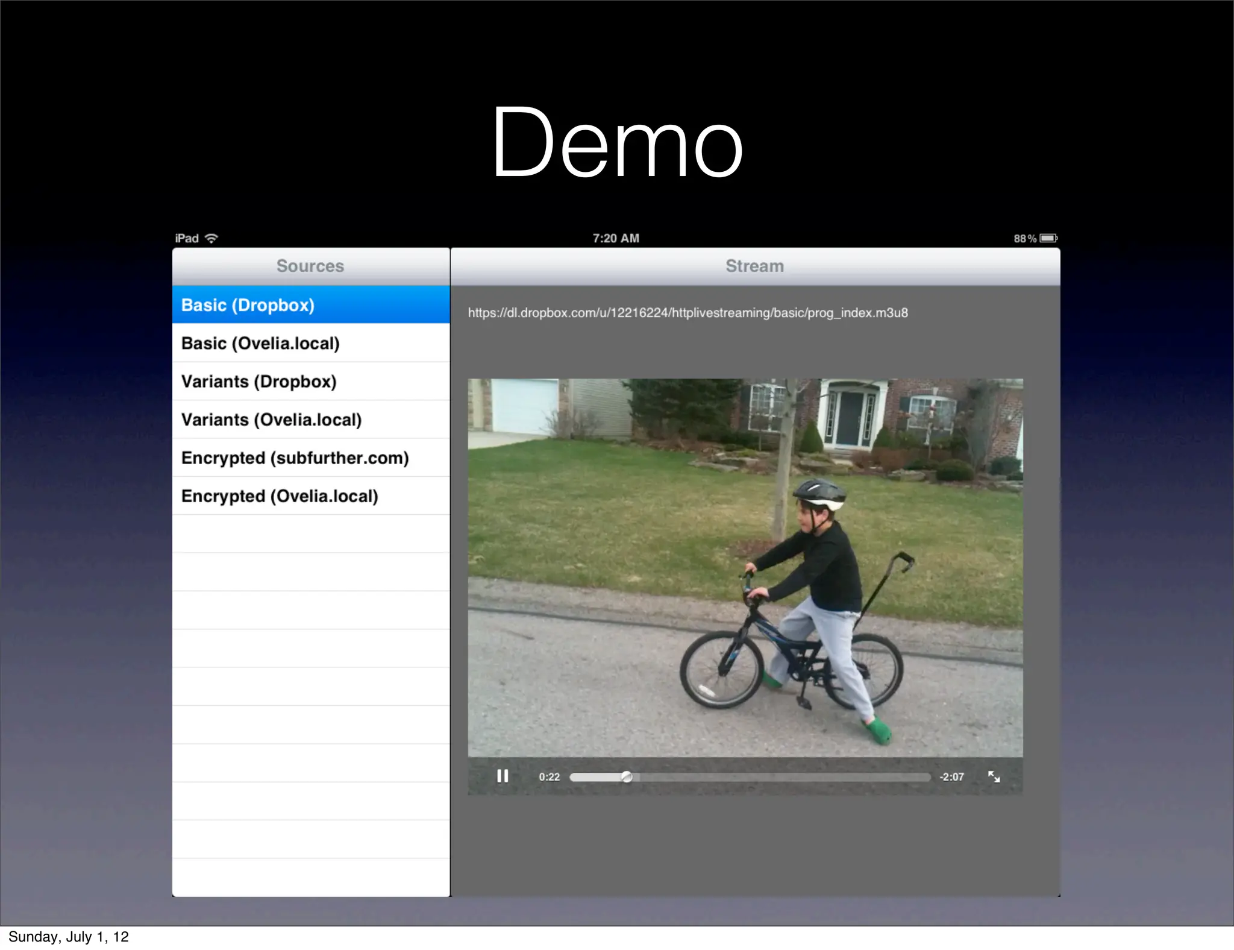Click the Stream panel header

click(754, 266)
